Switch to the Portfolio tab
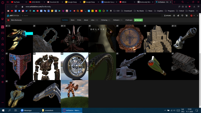This screenshot has width=201, height=113. (65, 20)
